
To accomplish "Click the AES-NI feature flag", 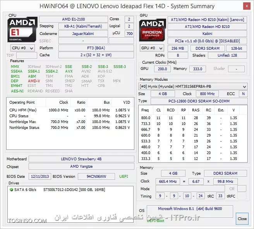I will (x=17, y=91).
